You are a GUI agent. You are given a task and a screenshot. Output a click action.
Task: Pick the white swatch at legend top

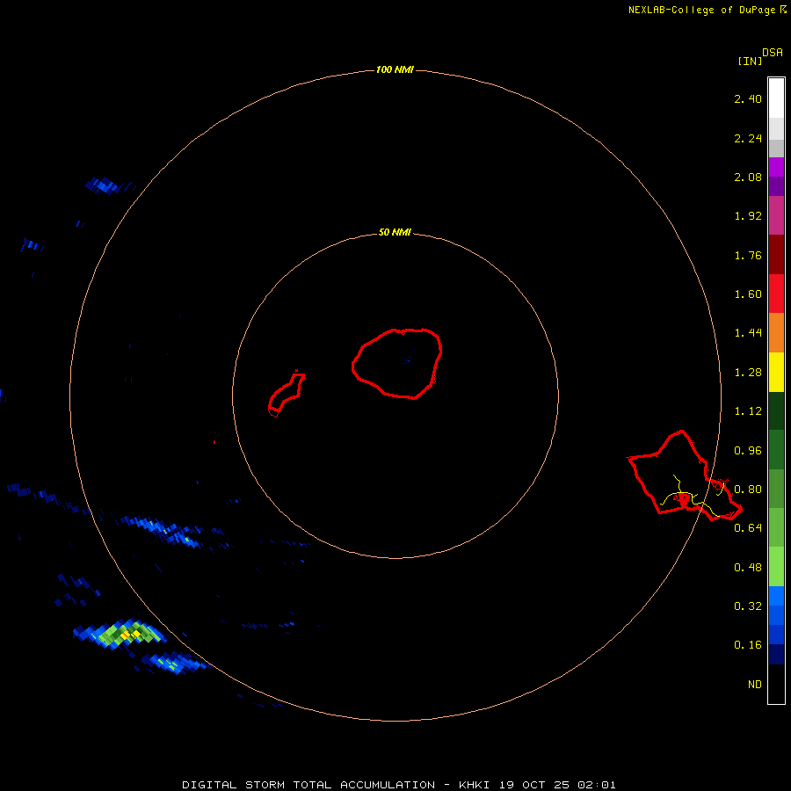(776, 98)
